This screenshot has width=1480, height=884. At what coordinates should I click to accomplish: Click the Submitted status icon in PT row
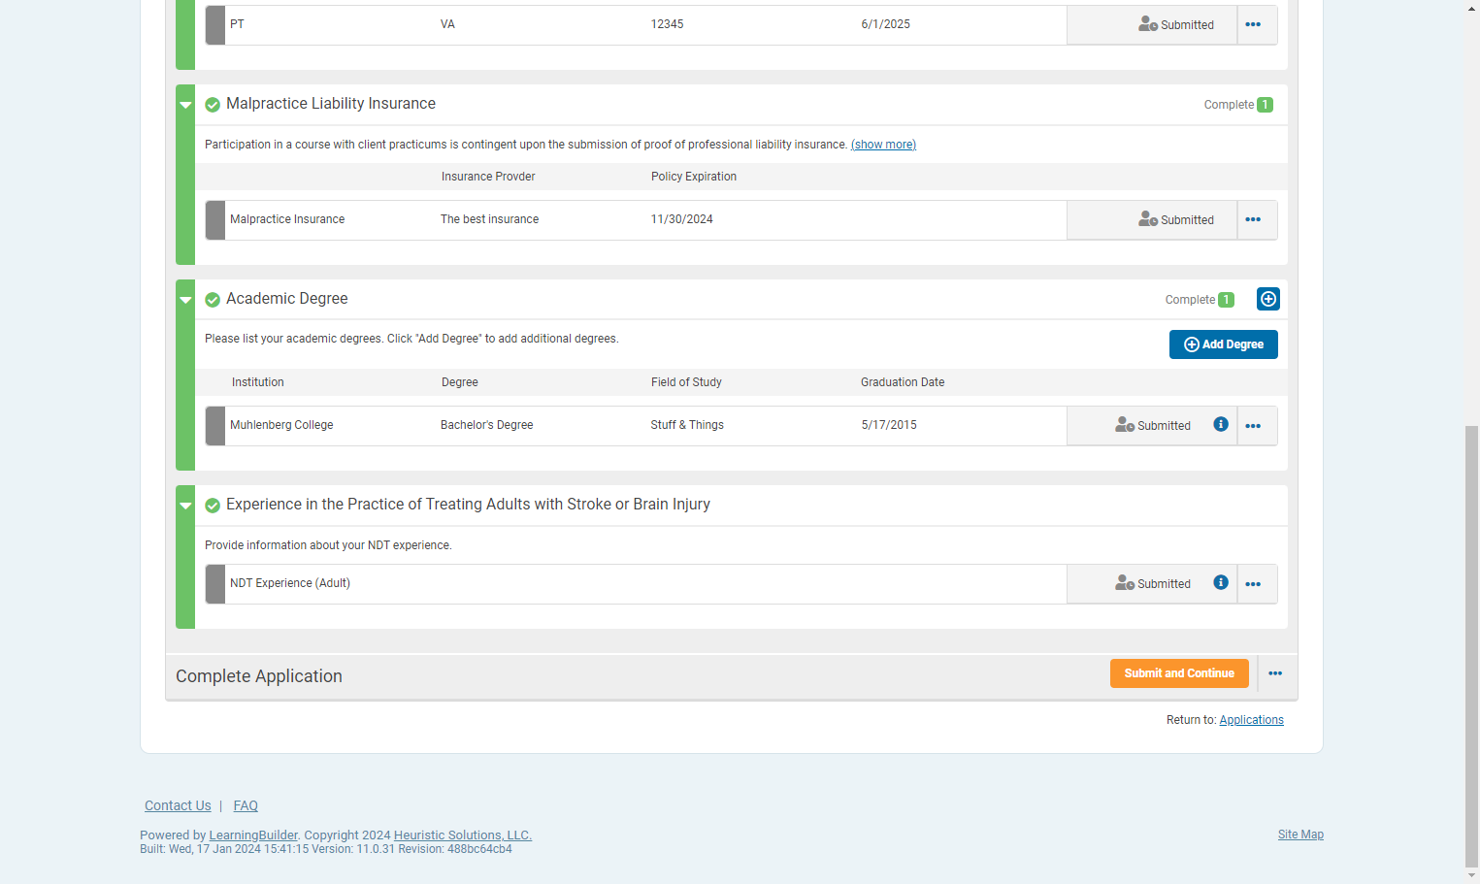click(x=1148, y=24)
